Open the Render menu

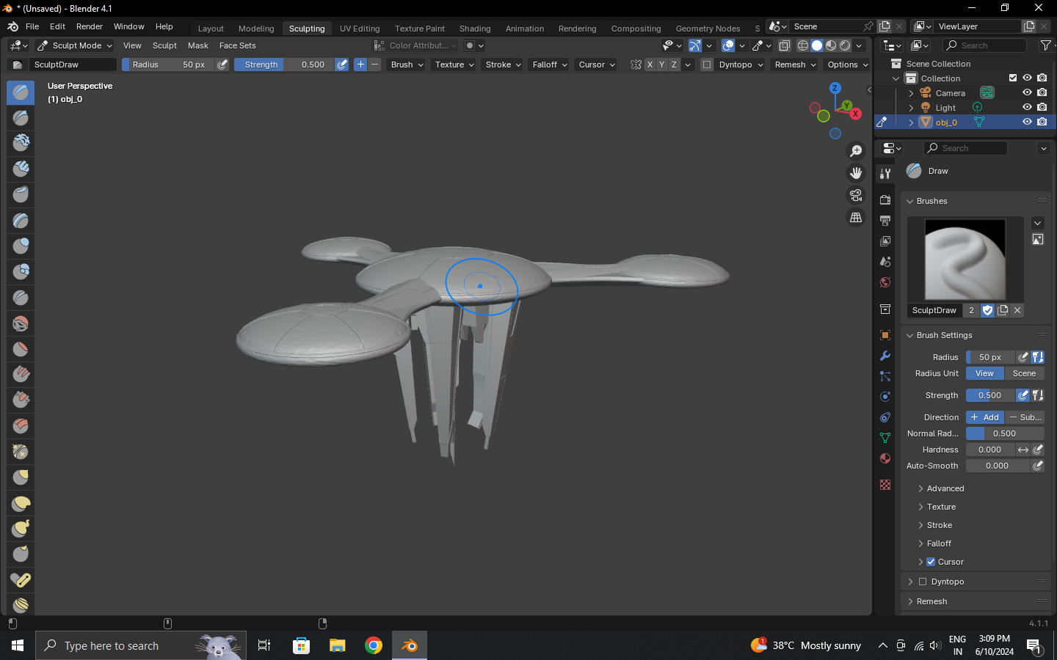click(90, 26)
